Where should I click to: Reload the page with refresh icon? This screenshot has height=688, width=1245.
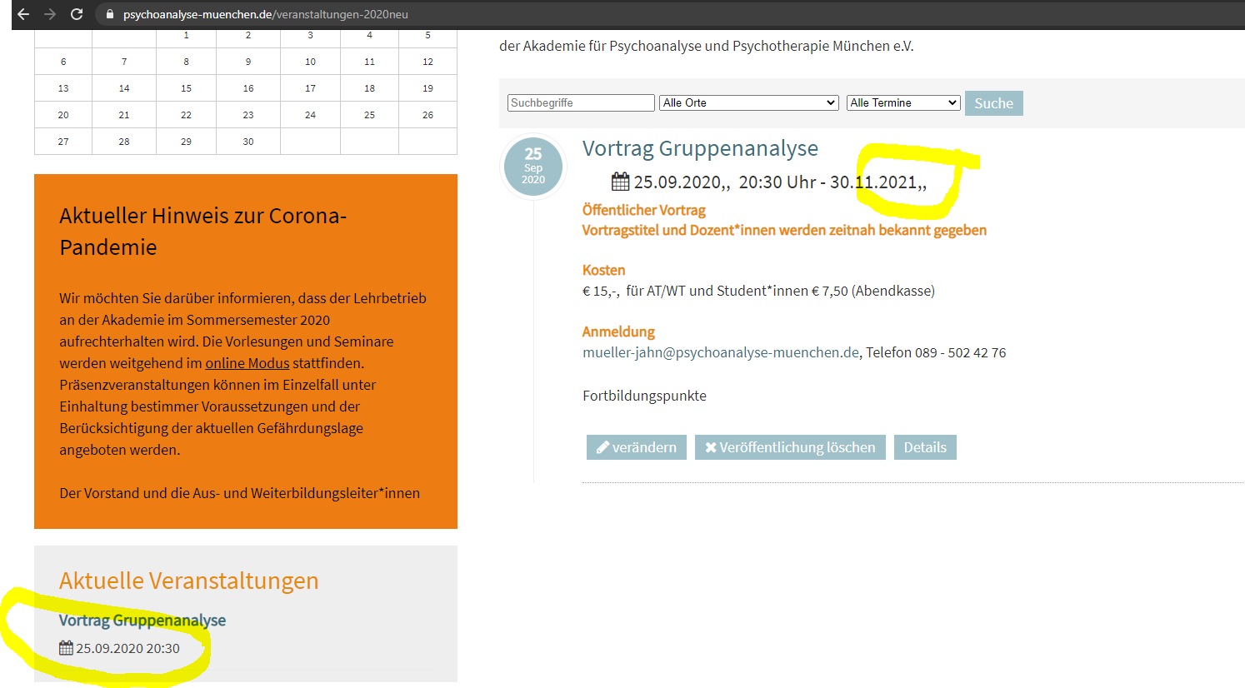pyautogui.click(x=77, y=14)
